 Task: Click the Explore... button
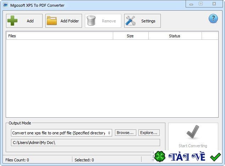tap(149, 133)
